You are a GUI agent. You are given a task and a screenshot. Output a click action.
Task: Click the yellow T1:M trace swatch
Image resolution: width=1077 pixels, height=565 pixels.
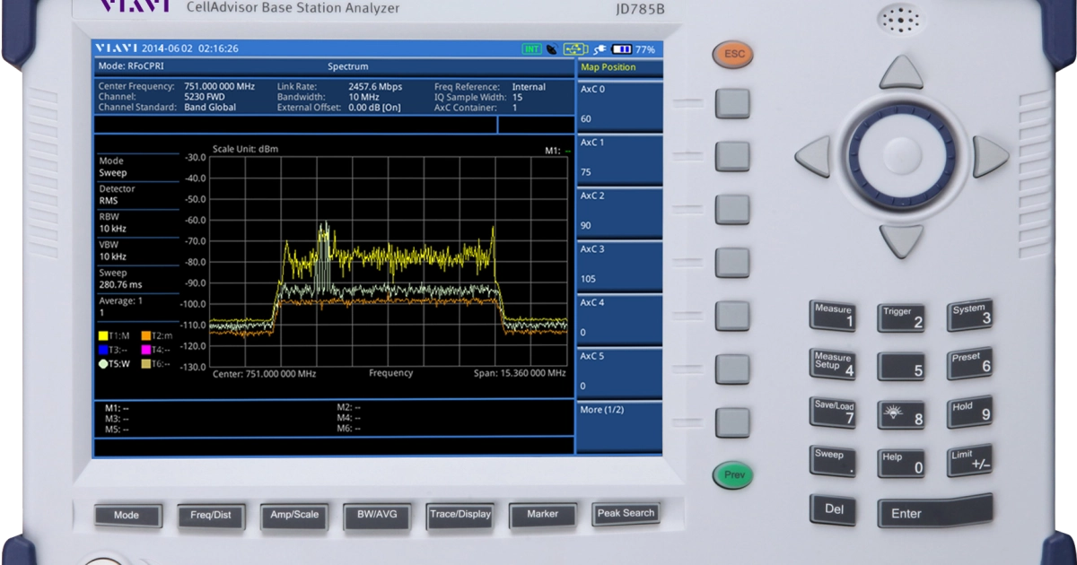pyautogui.click(x=104, y=335)
